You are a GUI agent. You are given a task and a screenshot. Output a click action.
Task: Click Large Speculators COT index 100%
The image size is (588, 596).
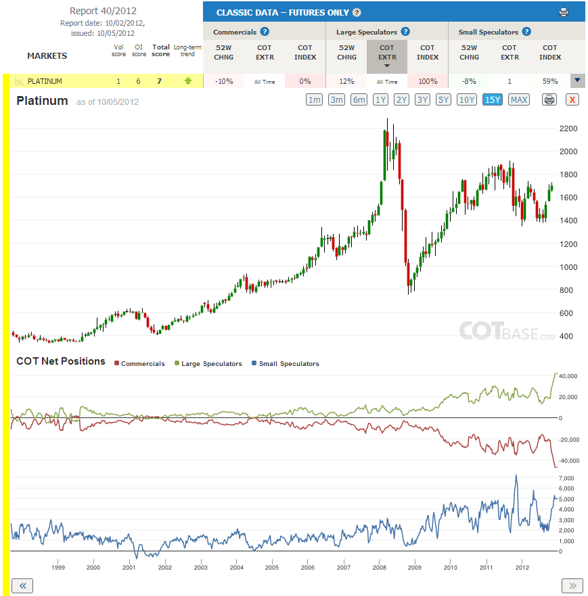pos(428,81)
